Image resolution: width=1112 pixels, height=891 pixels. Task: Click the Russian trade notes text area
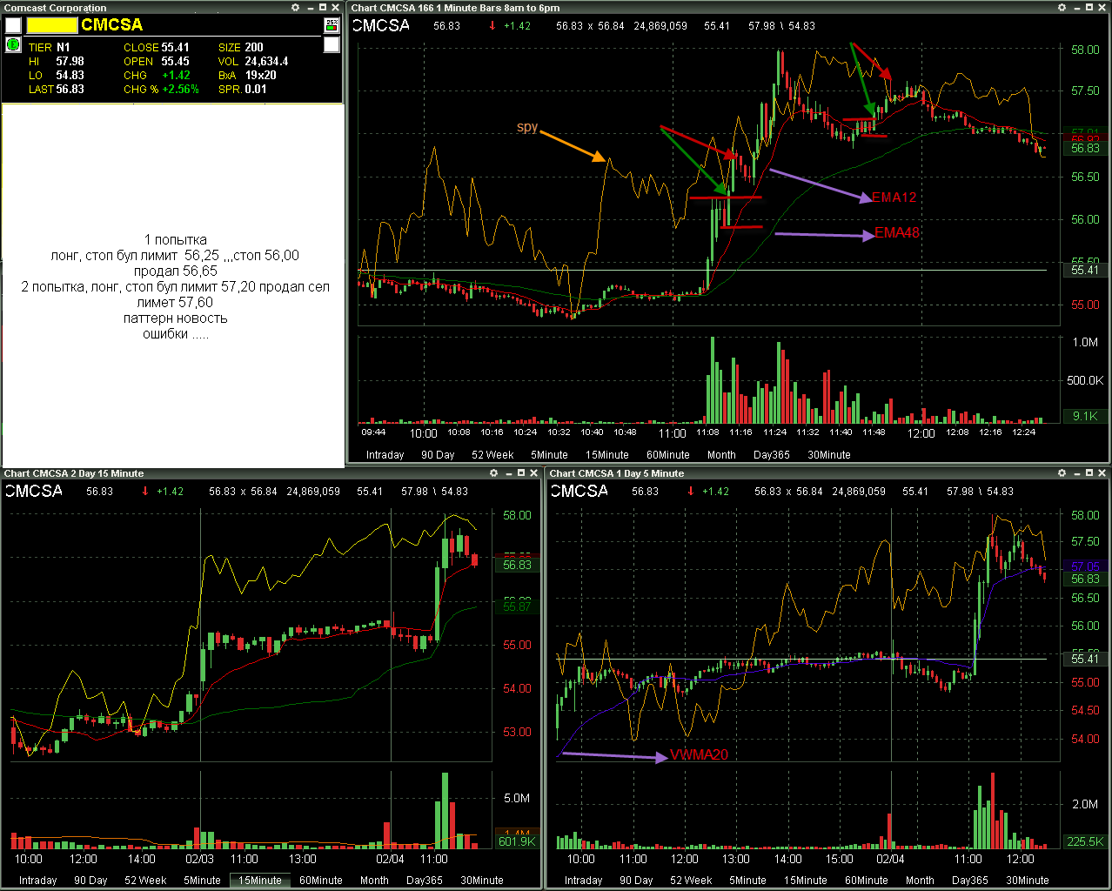point(174,285)
